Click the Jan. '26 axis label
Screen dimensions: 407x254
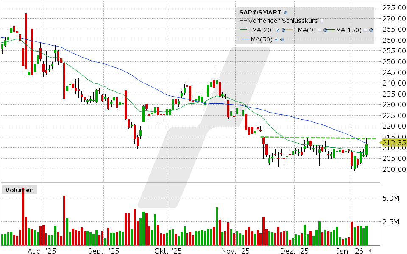tap(351, 250)
